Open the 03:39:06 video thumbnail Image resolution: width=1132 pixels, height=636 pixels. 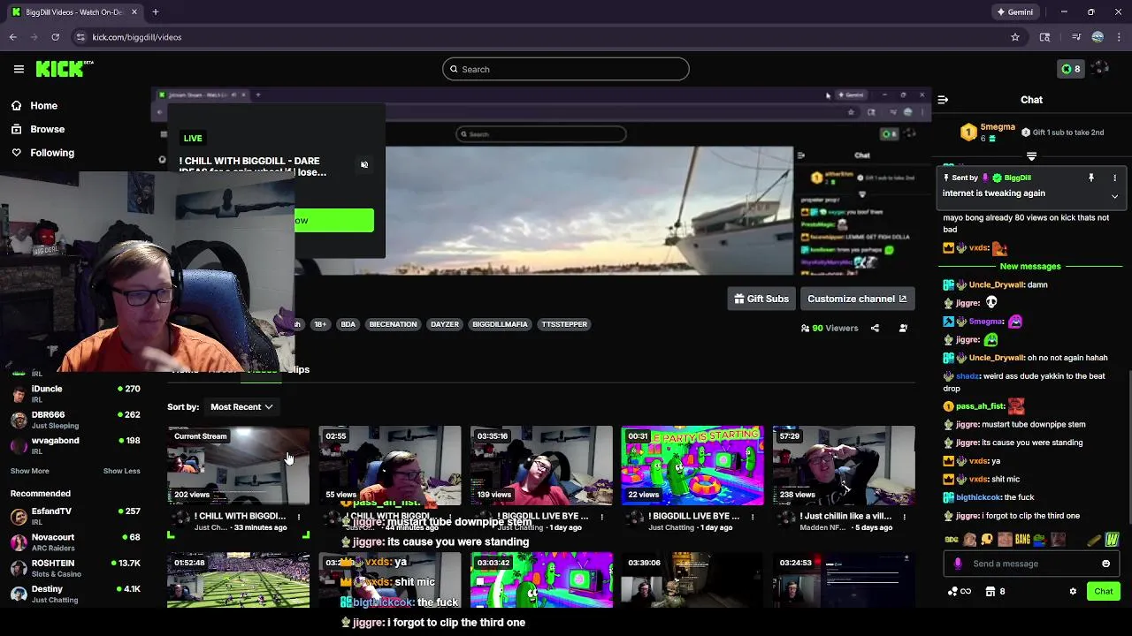point(692,579)
